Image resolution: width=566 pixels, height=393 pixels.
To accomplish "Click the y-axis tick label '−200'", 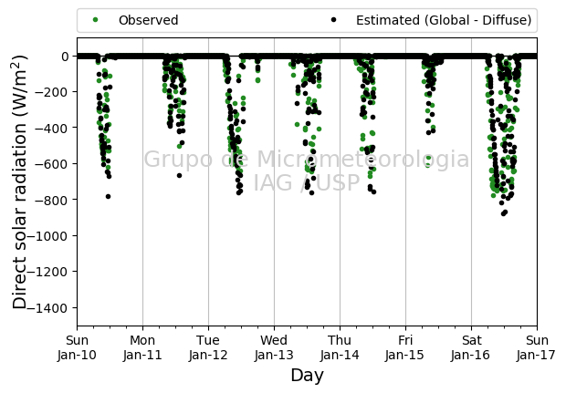I will [51, 92].
